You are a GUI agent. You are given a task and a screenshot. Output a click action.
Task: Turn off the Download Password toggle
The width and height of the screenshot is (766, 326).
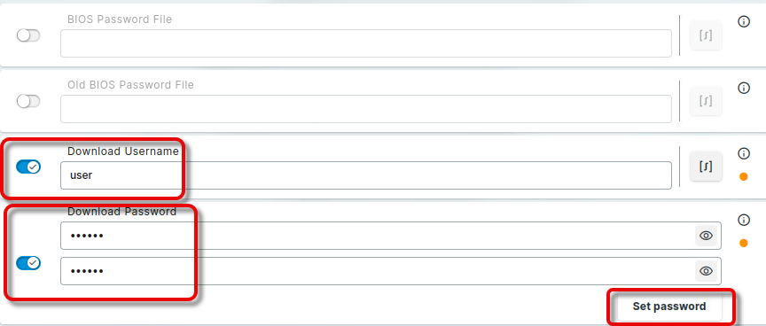tap(28, 263)
